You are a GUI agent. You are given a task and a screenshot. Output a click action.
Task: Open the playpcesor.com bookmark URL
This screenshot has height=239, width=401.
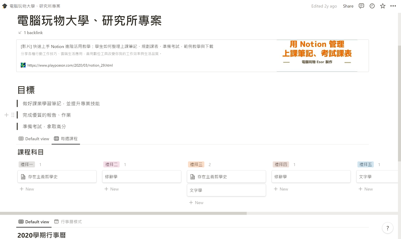point(70,65)
